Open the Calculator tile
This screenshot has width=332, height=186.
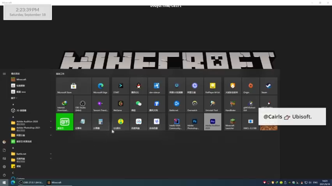(100, 122)
